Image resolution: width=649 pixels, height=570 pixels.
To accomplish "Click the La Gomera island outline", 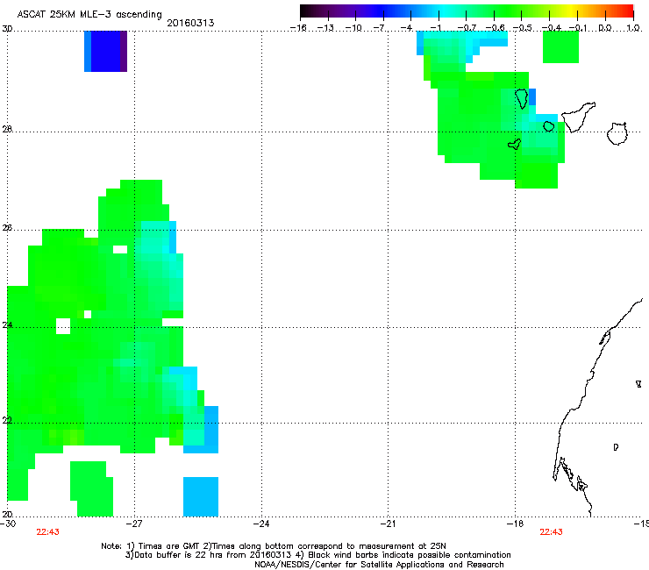I will 549,126.
